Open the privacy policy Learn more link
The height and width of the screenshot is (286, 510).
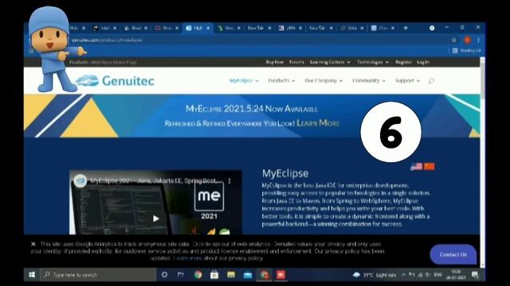click(x=188, y=258)
